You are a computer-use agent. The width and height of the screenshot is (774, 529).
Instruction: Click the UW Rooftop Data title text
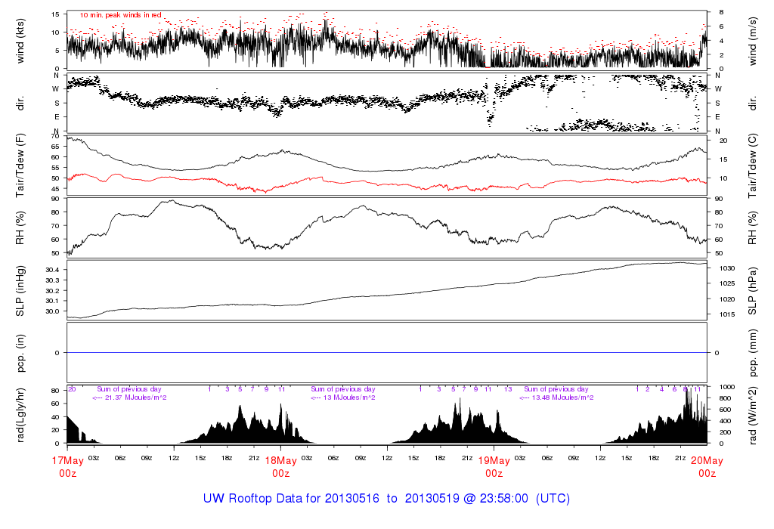[386, 499]
